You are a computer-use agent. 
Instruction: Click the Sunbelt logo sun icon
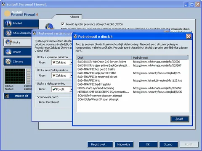coord(7,13)
